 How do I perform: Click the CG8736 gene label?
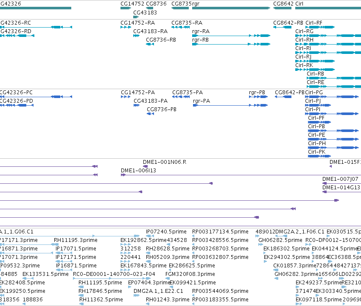157,4
